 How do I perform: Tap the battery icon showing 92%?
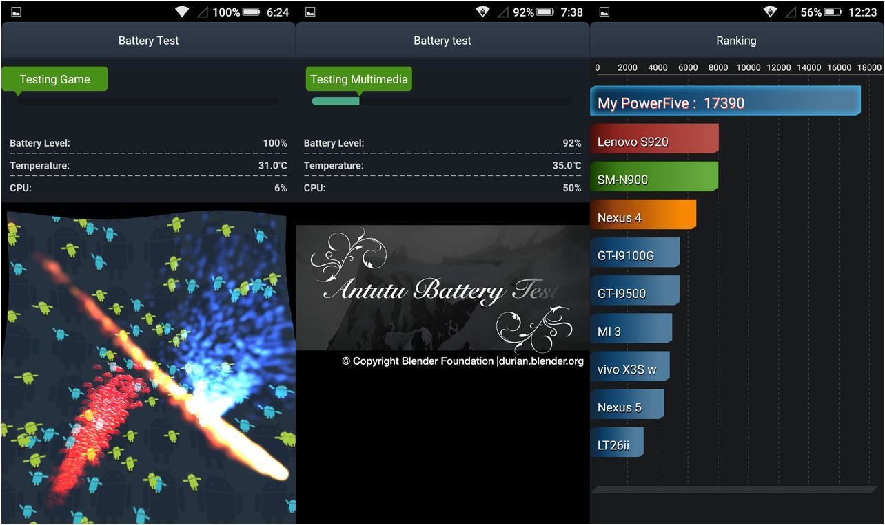545,12
